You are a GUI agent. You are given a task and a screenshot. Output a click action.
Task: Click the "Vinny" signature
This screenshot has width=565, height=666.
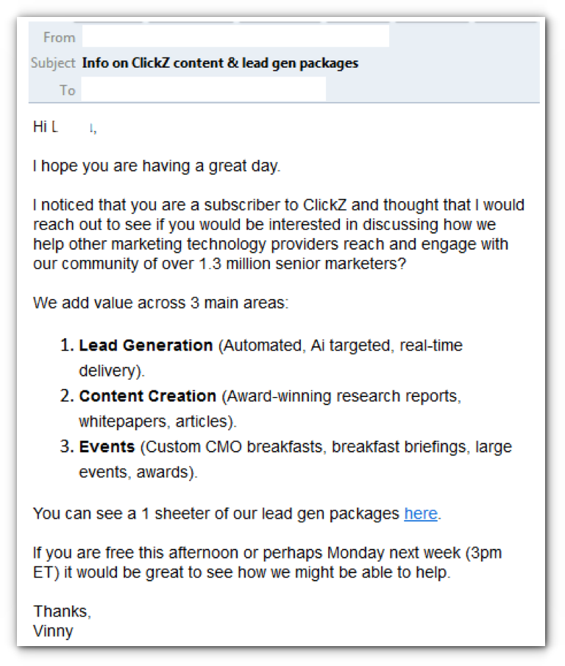53,631
